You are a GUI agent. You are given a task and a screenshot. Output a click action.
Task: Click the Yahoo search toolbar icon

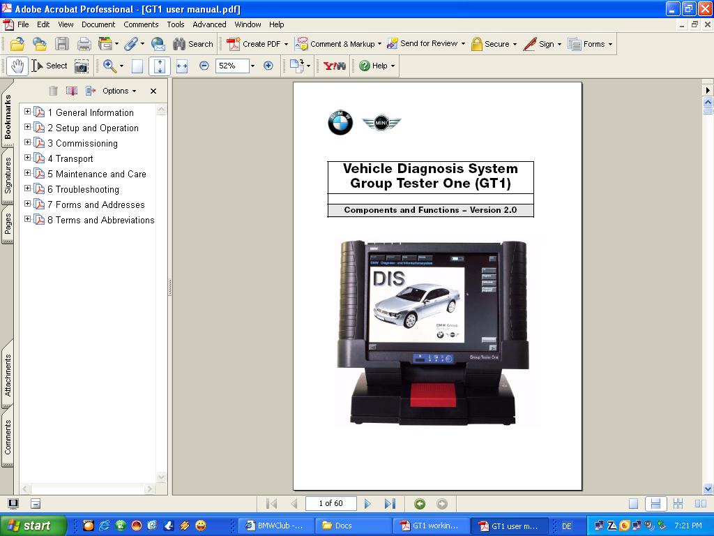334,66
